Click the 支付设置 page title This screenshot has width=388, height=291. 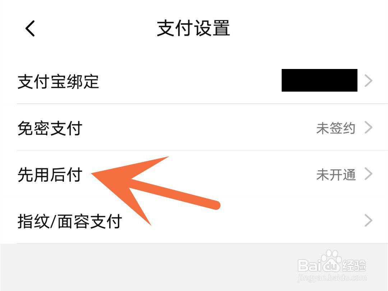click(x=194, y=28)
